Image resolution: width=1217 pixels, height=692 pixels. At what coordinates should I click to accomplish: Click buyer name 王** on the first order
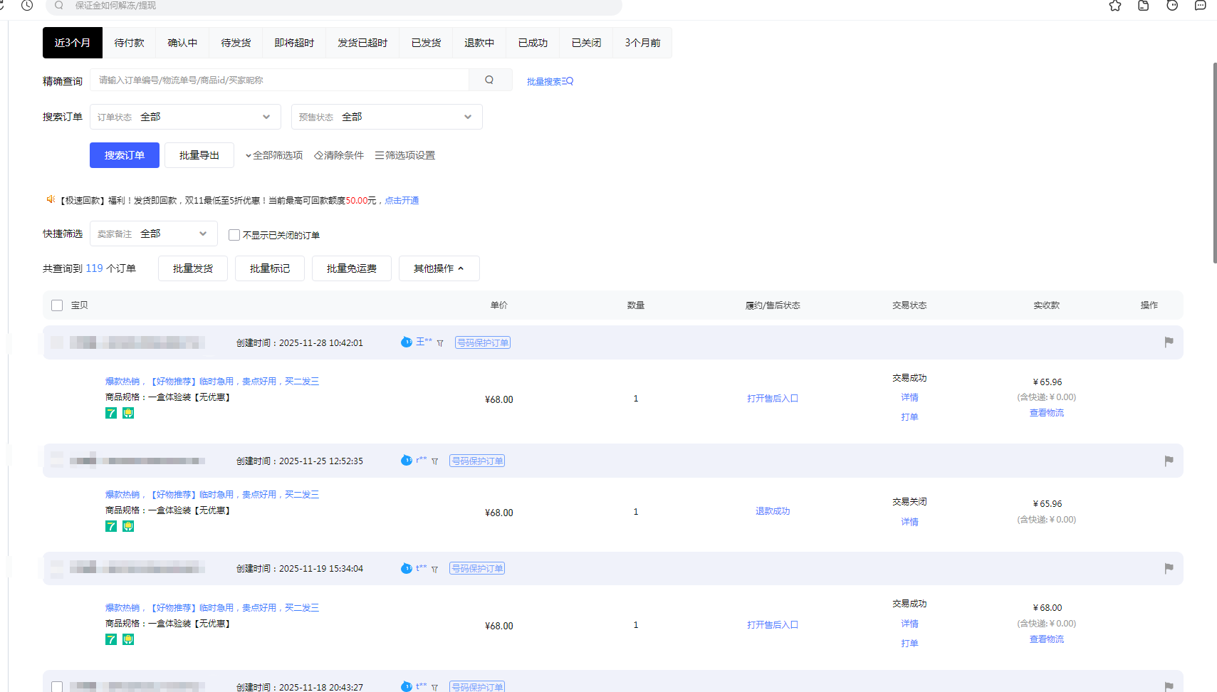(424, 342)
